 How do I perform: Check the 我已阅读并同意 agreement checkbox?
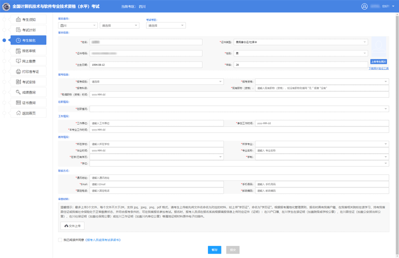tap(60, 240)
